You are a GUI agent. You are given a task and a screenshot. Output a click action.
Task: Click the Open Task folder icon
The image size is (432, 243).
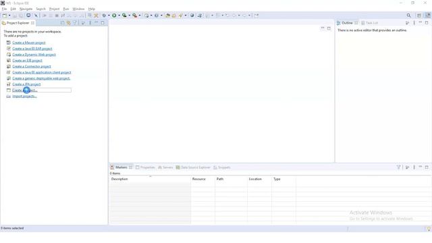pos(174,16)
